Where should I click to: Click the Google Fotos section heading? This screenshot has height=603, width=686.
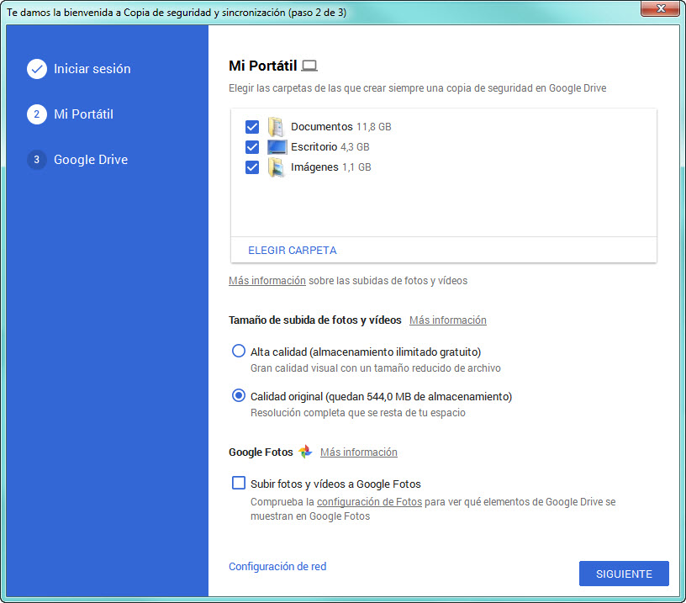261,452
